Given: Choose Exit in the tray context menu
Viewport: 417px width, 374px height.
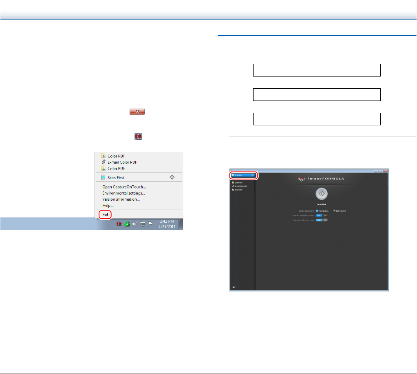Looking at the screenshot, I should click(105, 214).
